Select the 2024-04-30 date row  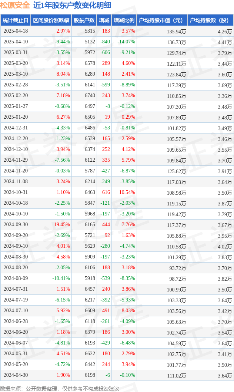(117, 375)
